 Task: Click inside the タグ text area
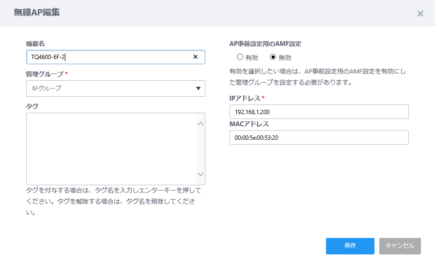[x=111, y=149]
